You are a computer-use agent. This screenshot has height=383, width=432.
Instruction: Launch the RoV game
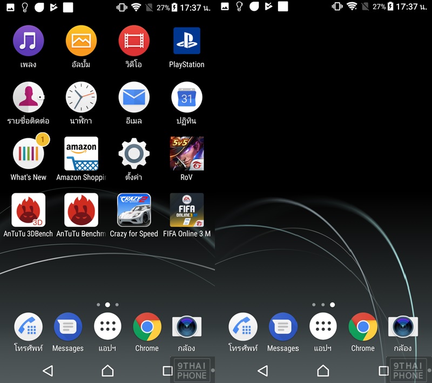tap(187, 153)
